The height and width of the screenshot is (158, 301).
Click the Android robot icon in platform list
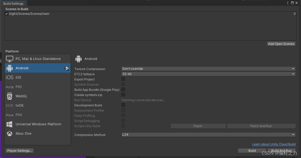[x=10, y=68]
